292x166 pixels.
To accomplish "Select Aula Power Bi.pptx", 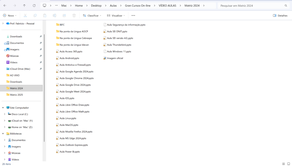I will pos(68,152).
